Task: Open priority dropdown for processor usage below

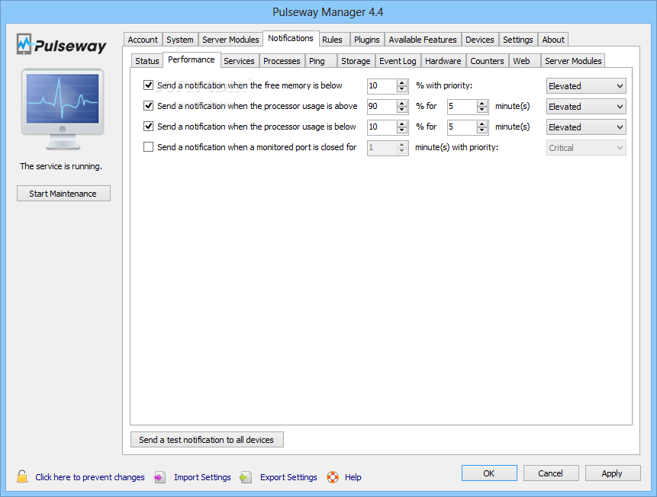Action: tap(586, 127)
